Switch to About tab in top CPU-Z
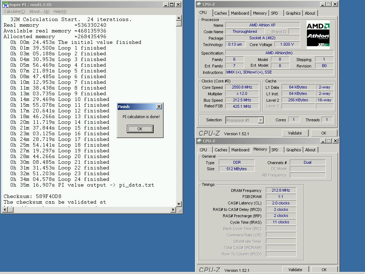This screenshot has width=365, height=274. [x=310, y=13]
